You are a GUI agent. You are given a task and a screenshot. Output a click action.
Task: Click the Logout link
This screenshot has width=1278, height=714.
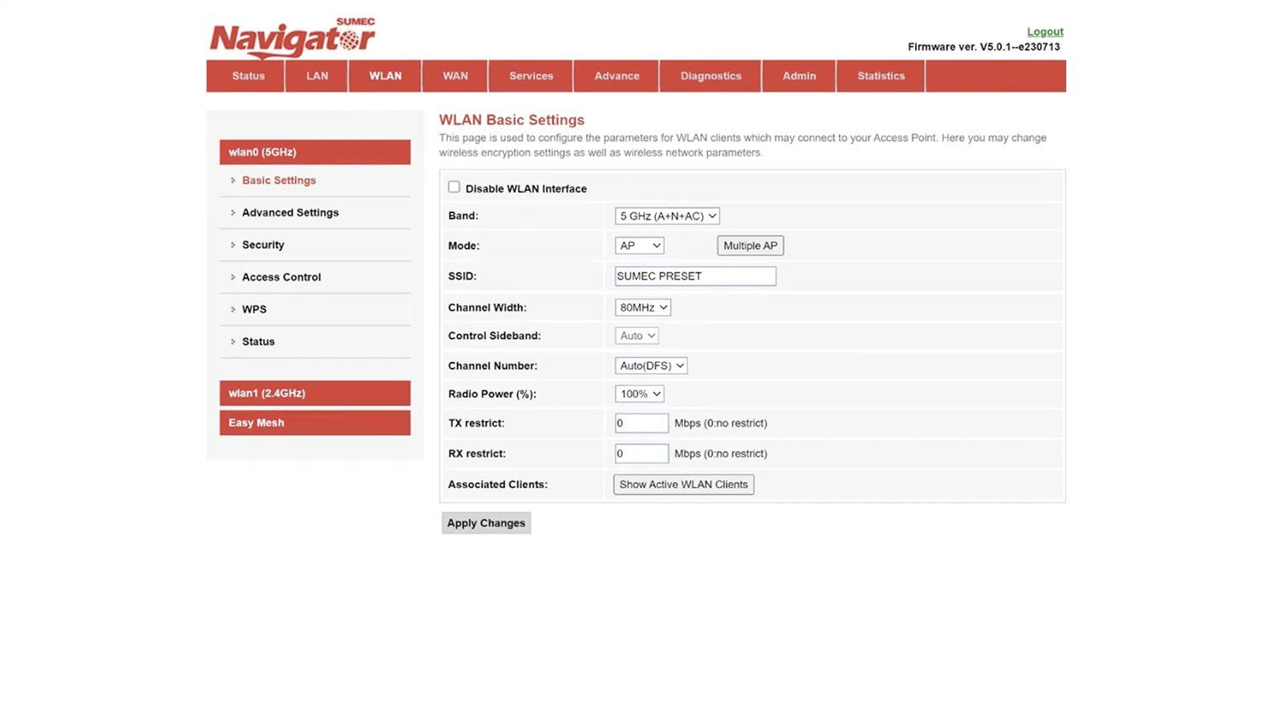1045,32
